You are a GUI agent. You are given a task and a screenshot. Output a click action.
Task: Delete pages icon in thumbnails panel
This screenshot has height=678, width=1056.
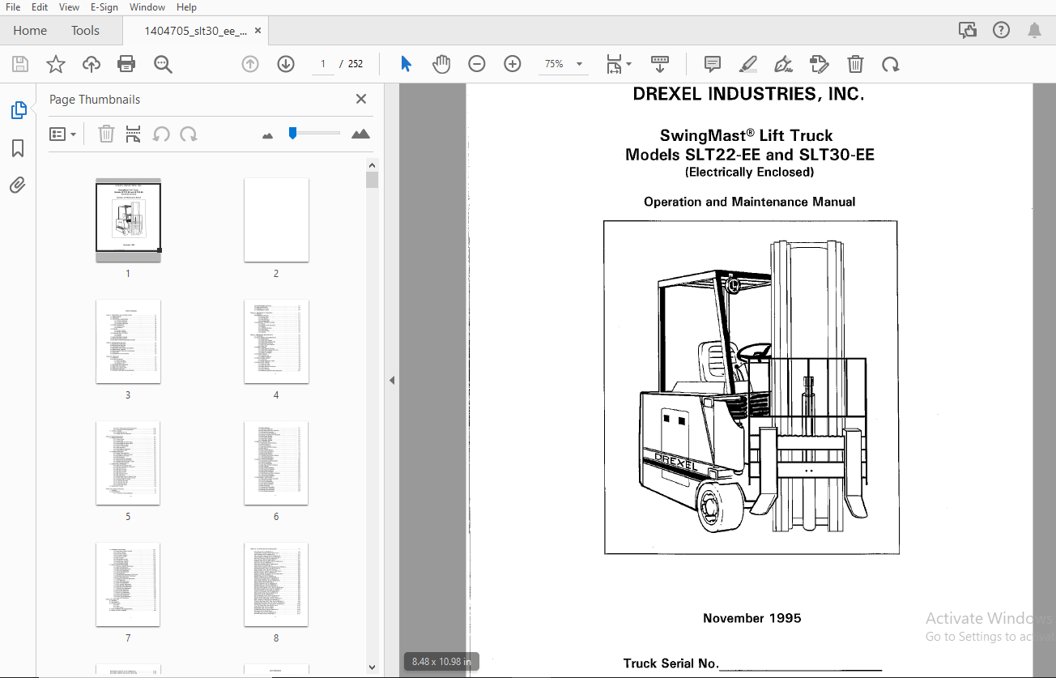tap(106, 134)
